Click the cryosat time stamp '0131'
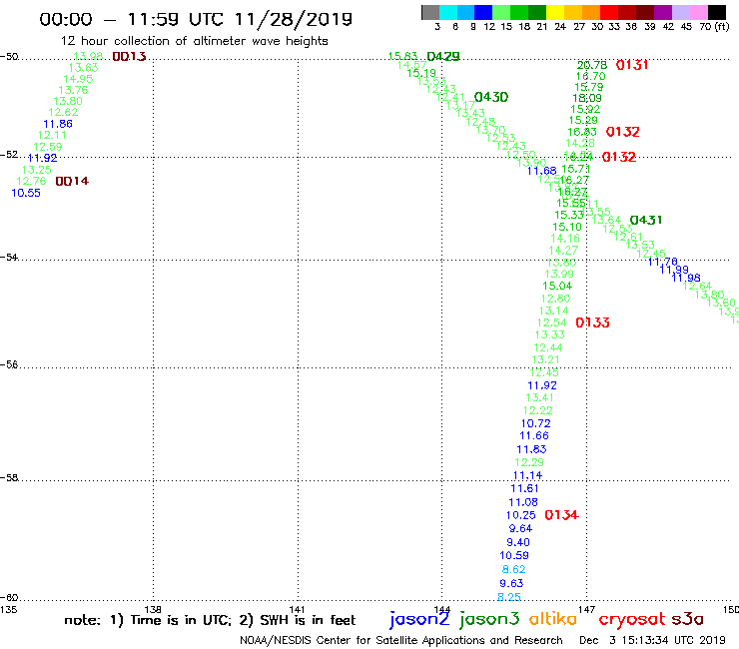 coord(632,65)
